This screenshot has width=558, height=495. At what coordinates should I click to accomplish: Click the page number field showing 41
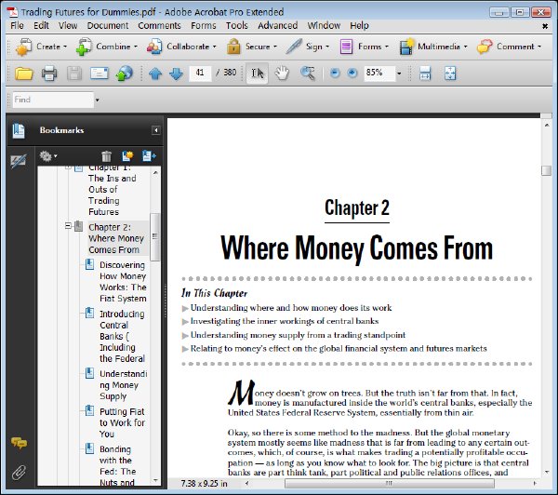point(200,73)
